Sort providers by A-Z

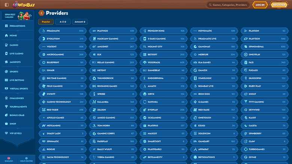click(x=63, y=22)
